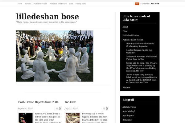Screen dimensions: 185x123
Task: Open Film in top navigation
Action: [71, 4]
